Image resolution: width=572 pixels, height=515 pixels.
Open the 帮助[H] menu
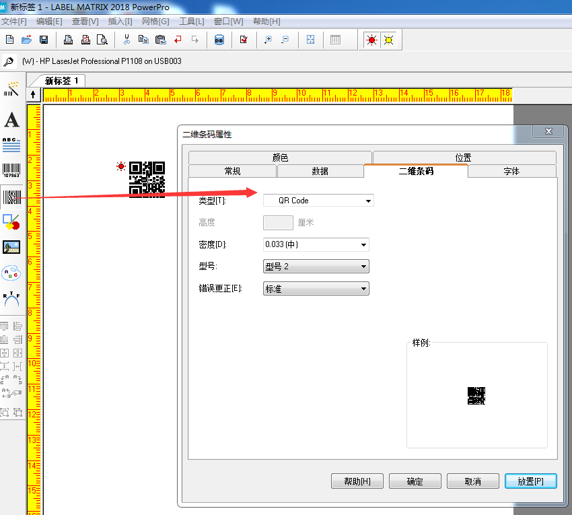[x=266, y=22]
